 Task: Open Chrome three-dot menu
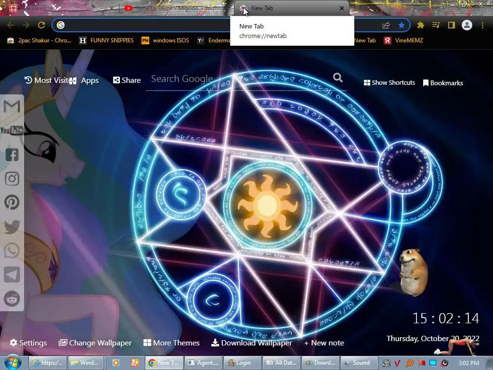tap(482, 25)
